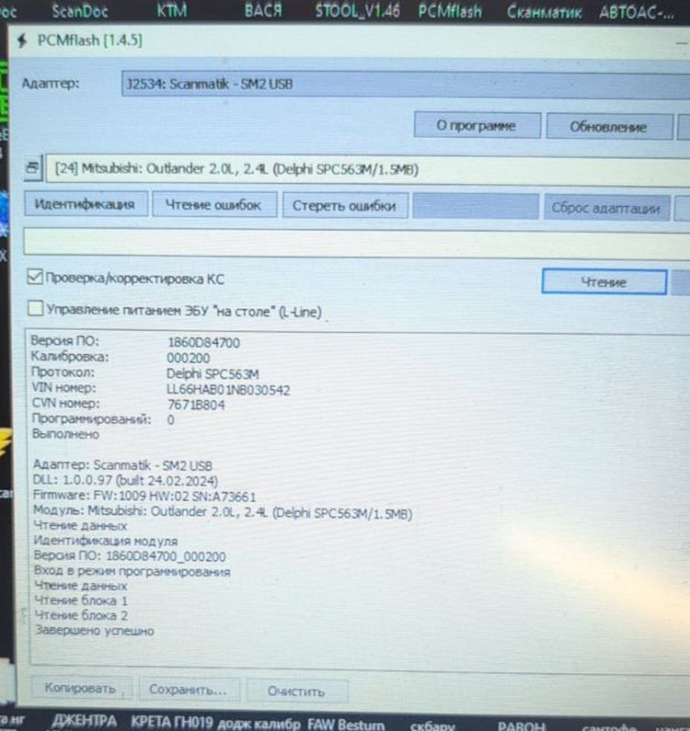The width and height of the screenshot is (690, 731).
Task: Click the DLL 1.0.0.97 log line
Action: [125, 481]
